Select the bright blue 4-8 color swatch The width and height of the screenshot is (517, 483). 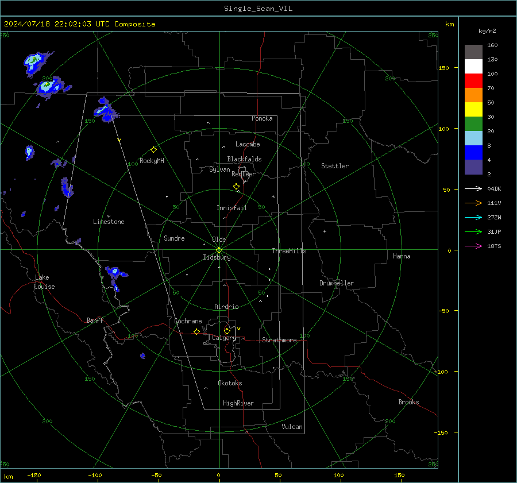pyautogui.click(x=473, y=152)
